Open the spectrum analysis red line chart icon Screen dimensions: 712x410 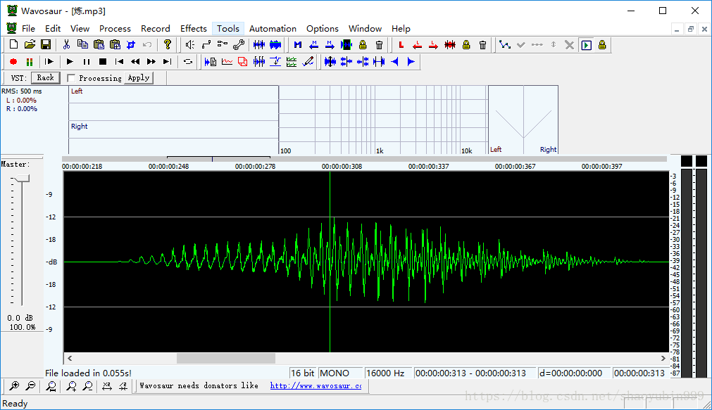227,62
